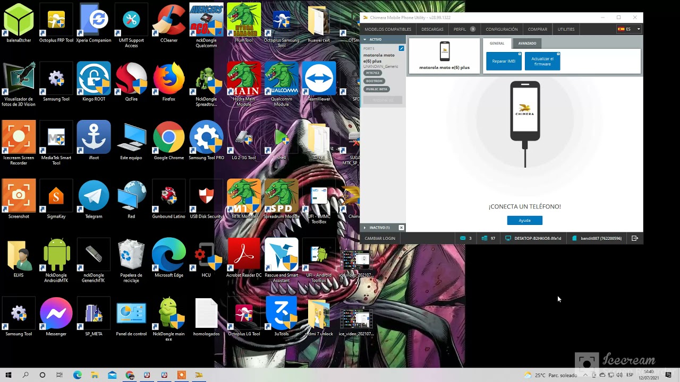Select the Telegram desktop shortcut

93,200
